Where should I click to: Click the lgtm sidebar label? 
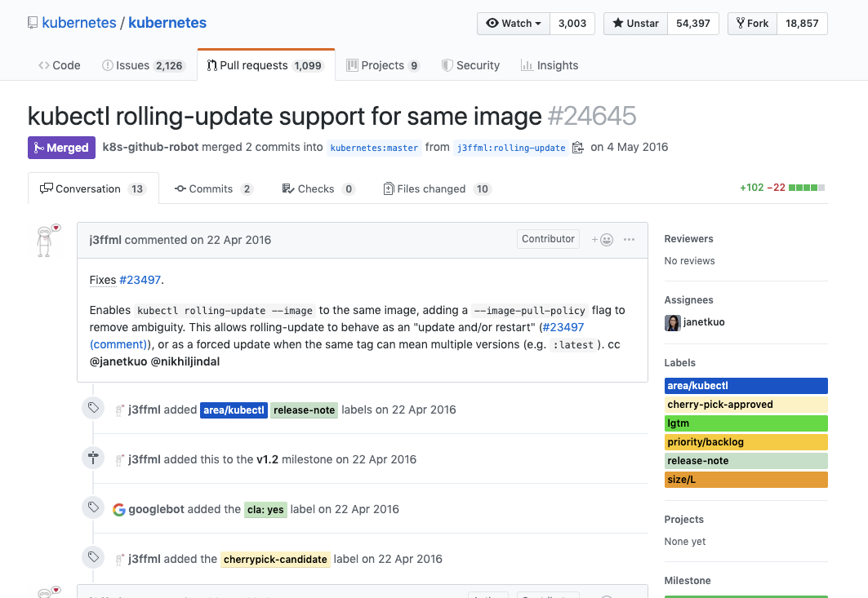coord(746,423)
